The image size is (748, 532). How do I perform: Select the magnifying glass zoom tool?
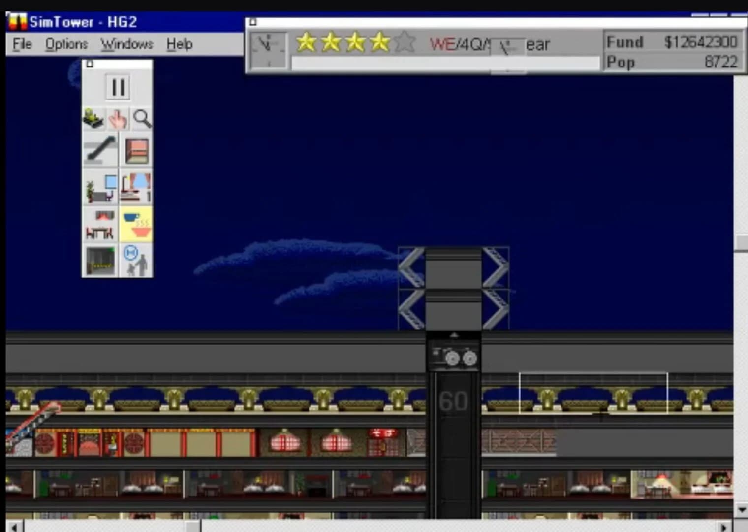click(142, 118)
